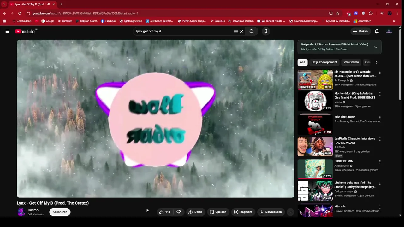Open options for FUGIR DE MIM
The image size is (404, 227).
coord(380,162)
